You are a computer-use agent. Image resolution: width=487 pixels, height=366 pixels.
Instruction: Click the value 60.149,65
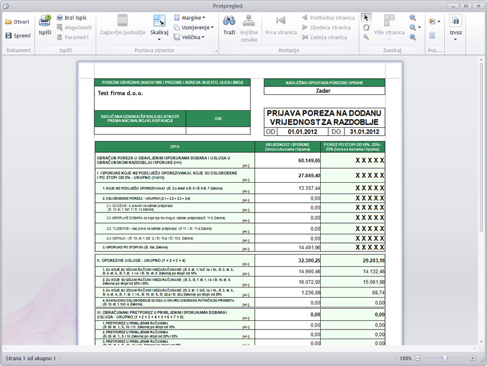coord(309,161)
